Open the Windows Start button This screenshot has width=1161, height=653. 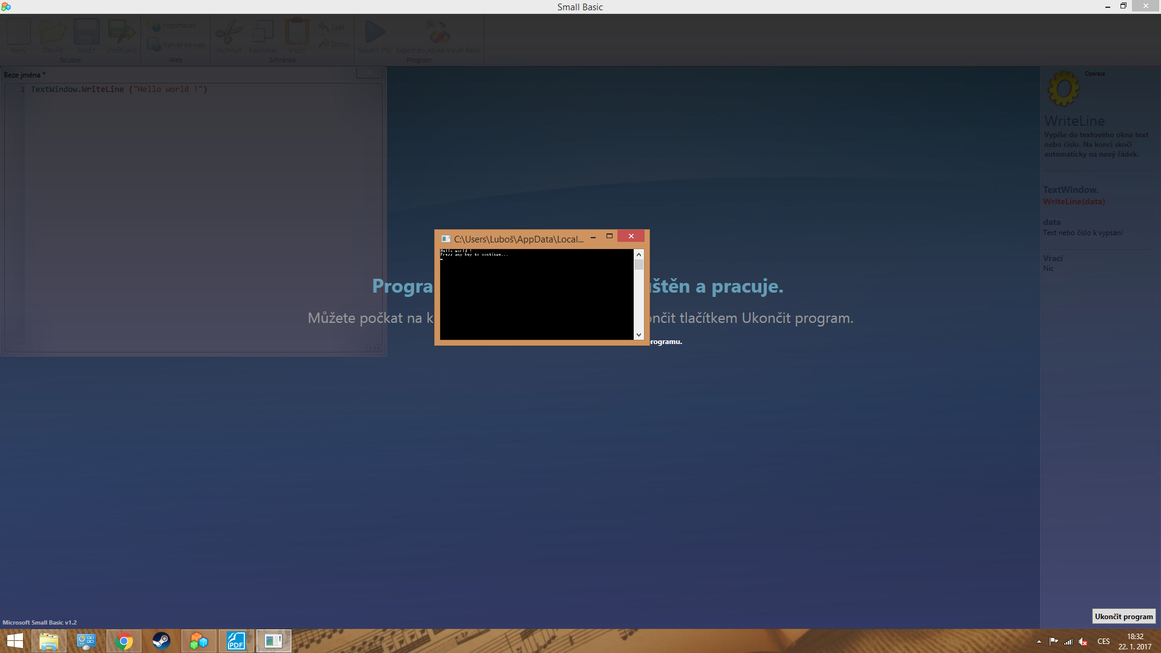pos(15,641)
